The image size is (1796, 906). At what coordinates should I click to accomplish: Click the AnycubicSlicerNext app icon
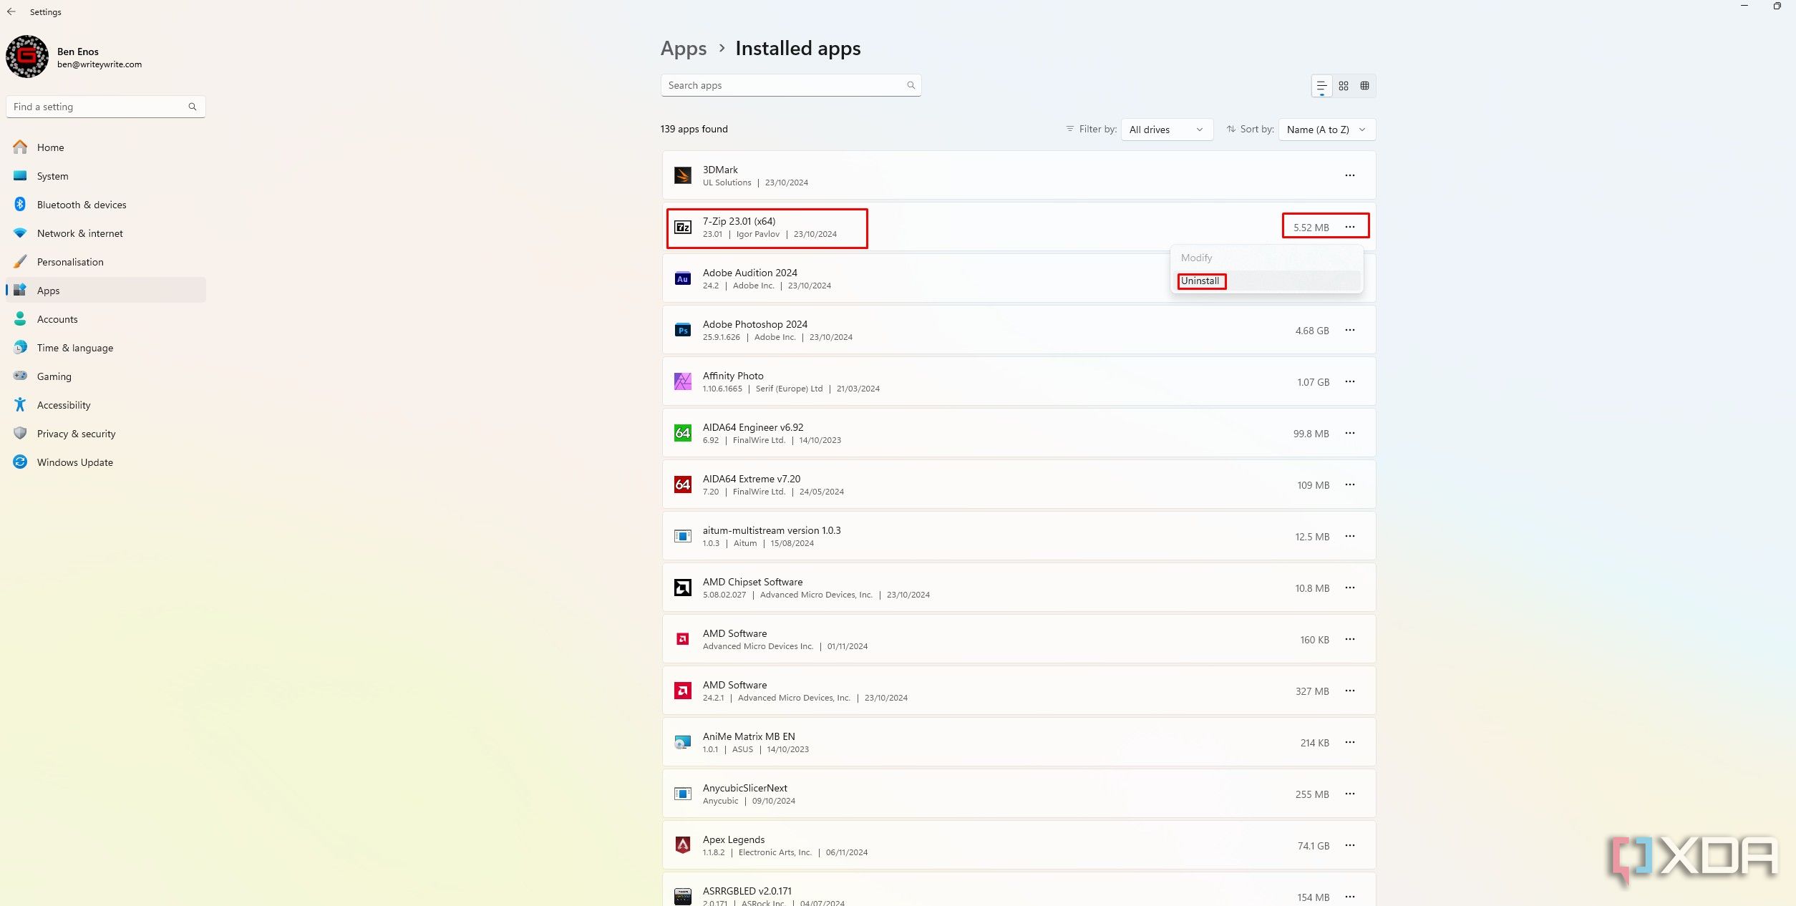[x=683, y=794]
